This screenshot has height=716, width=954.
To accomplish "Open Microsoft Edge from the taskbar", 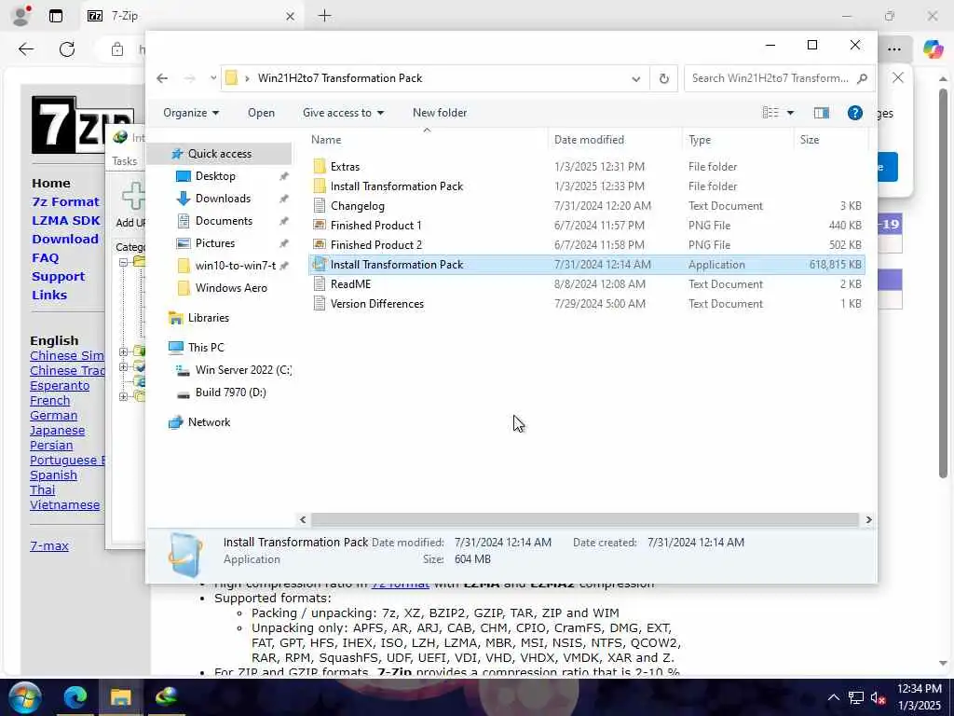I will pos(75,697).
